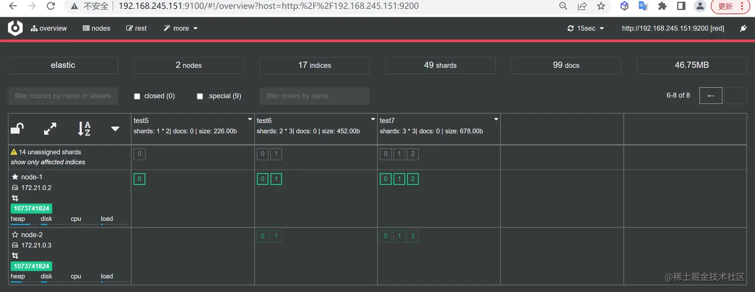This screenshot has height=292, width=755.
Task: Click the node-1 crop icon
Action: [15, 198]
